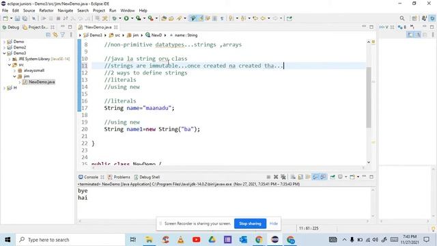Open the Run button dropdown arrow
The height and width of the screenshot is (246, 437).
(x=132, y=18)
